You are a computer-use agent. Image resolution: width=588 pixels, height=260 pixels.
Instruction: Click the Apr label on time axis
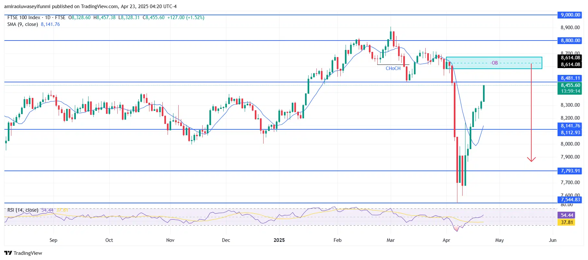tap(446, 240)
